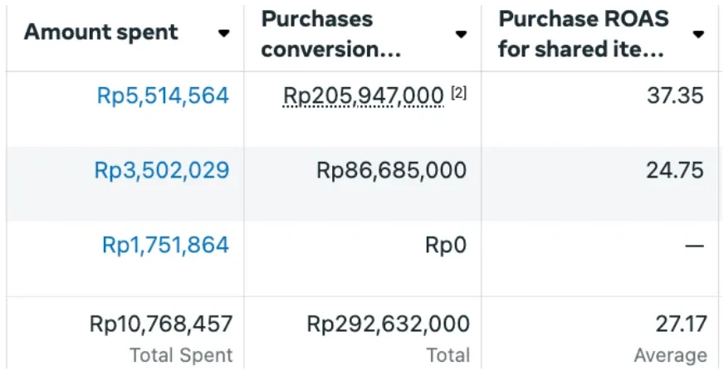Click the Rp292,632,000 purchases total figure
The height and width of the screenshot is (371, 724).
click(x=388, y=323)
